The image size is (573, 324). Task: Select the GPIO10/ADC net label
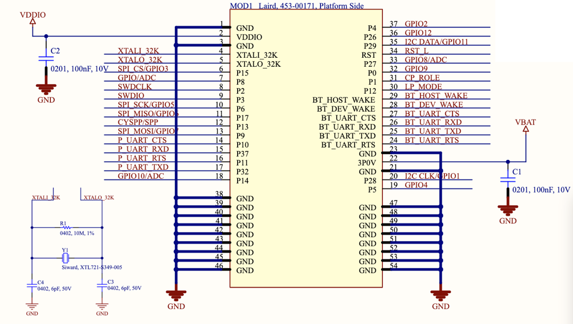coord(141,176)
